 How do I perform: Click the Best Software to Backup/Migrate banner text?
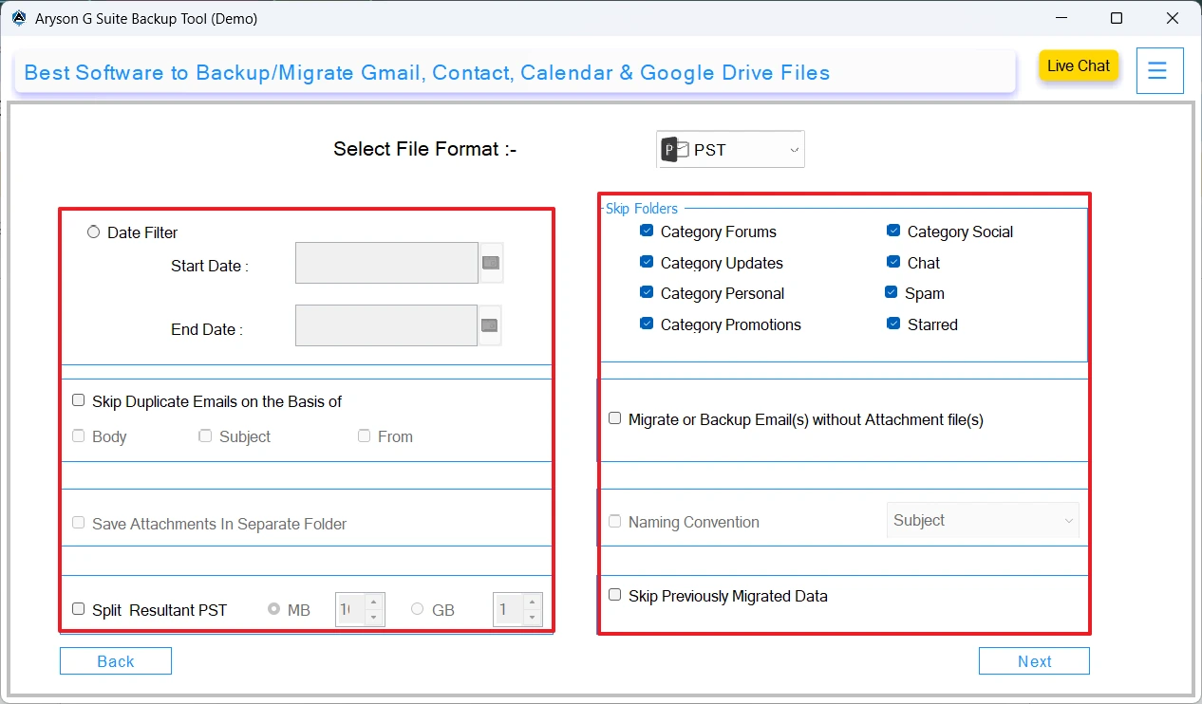click(427, 72)
